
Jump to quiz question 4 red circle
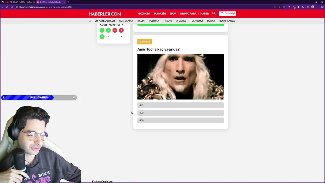[121, 30]
